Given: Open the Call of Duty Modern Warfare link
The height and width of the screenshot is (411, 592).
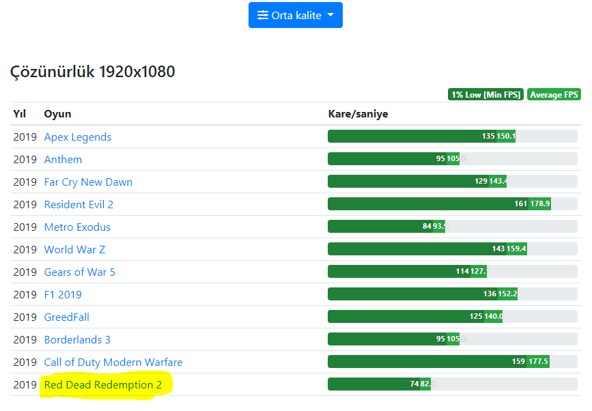Looking at the screenshot, I should 113,362.
